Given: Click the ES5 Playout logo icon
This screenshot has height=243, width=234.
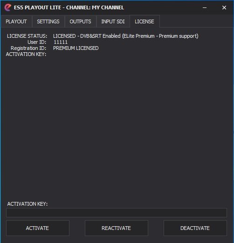Looking at the screenshot, I should [8, 7].
